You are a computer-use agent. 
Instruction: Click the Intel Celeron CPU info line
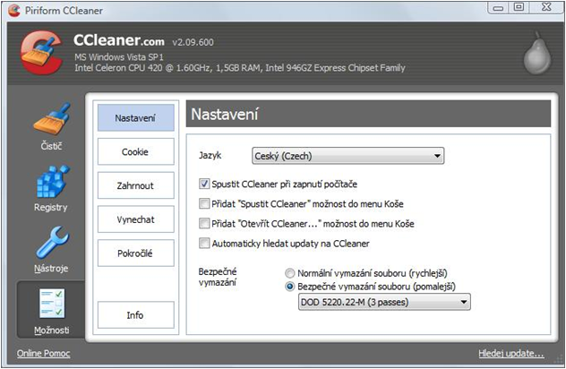(x=240, y=68)
